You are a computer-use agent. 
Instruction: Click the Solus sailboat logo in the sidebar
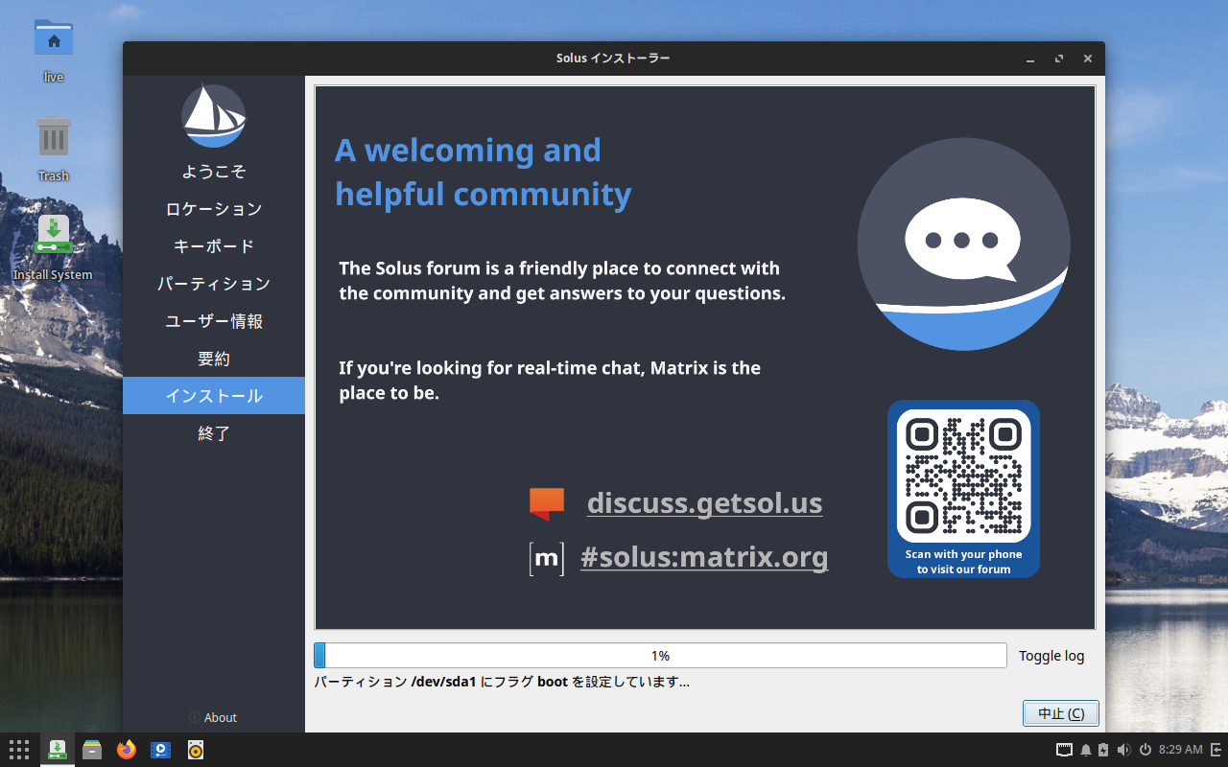pos(214,116)
